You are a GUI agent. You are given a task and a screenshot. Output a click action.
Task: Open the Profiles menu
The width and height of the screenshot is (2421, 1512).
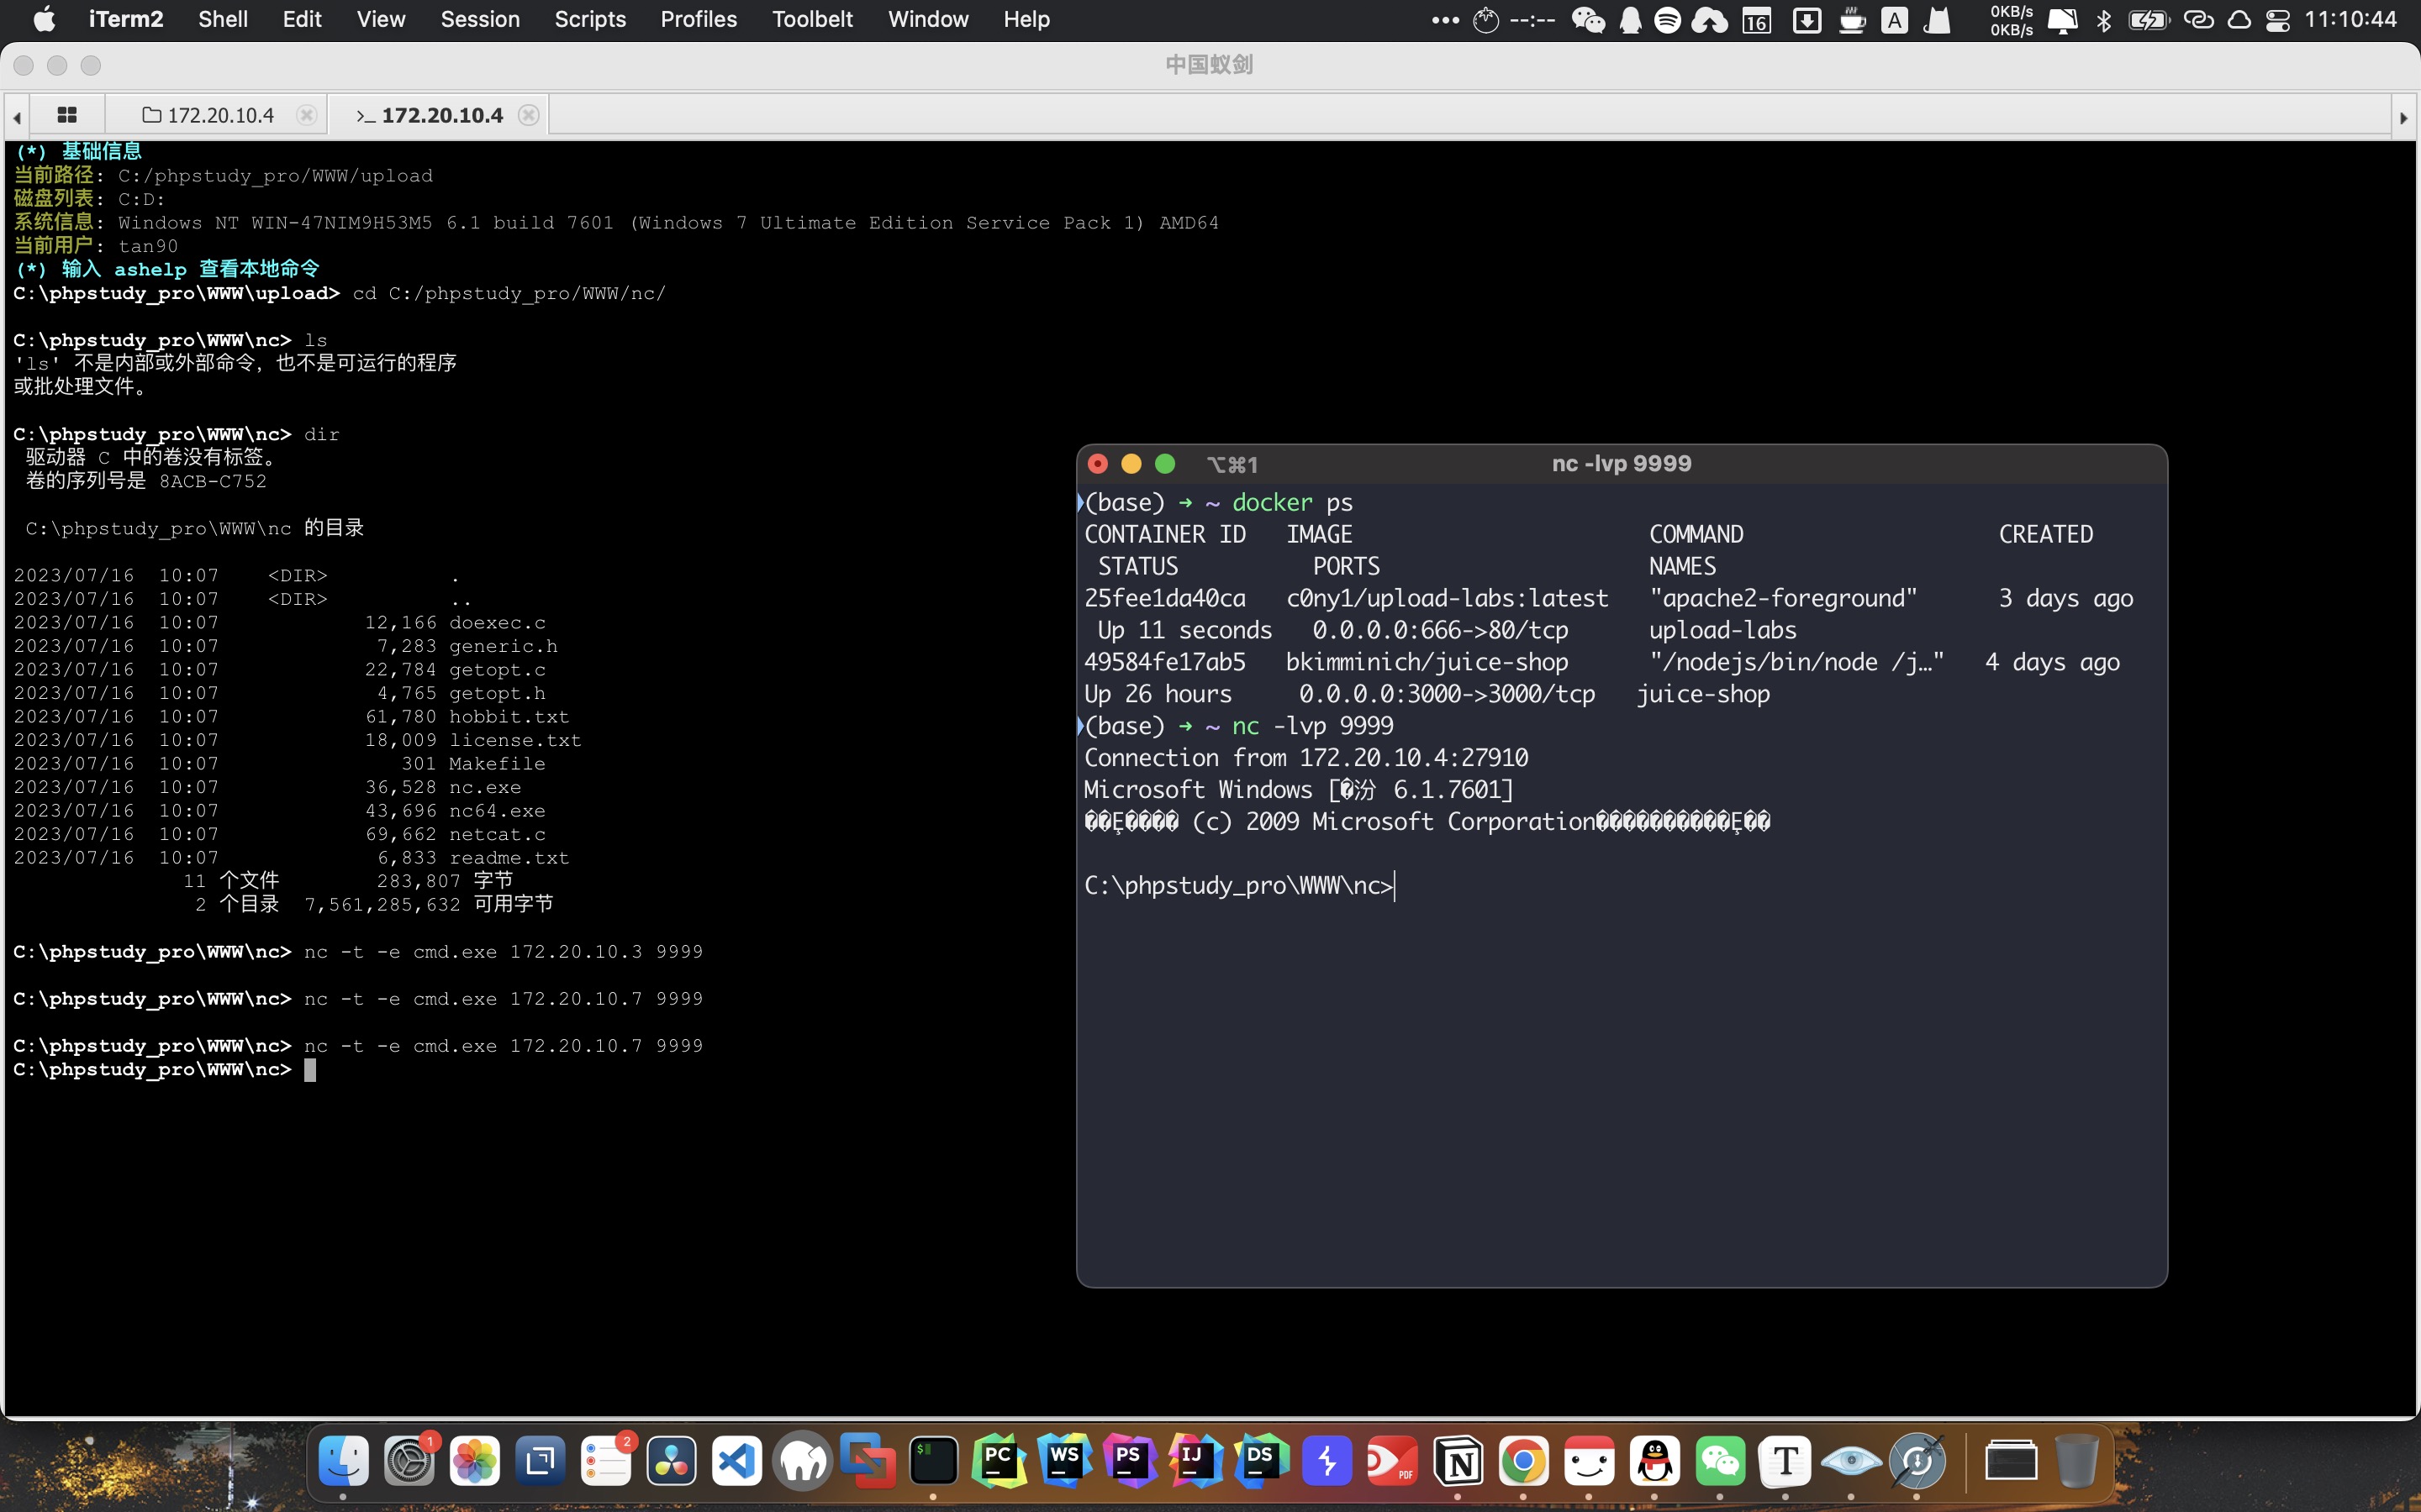pos(697,19)
